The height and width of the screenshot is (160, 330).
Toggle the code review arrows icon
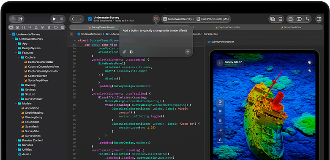307,19
